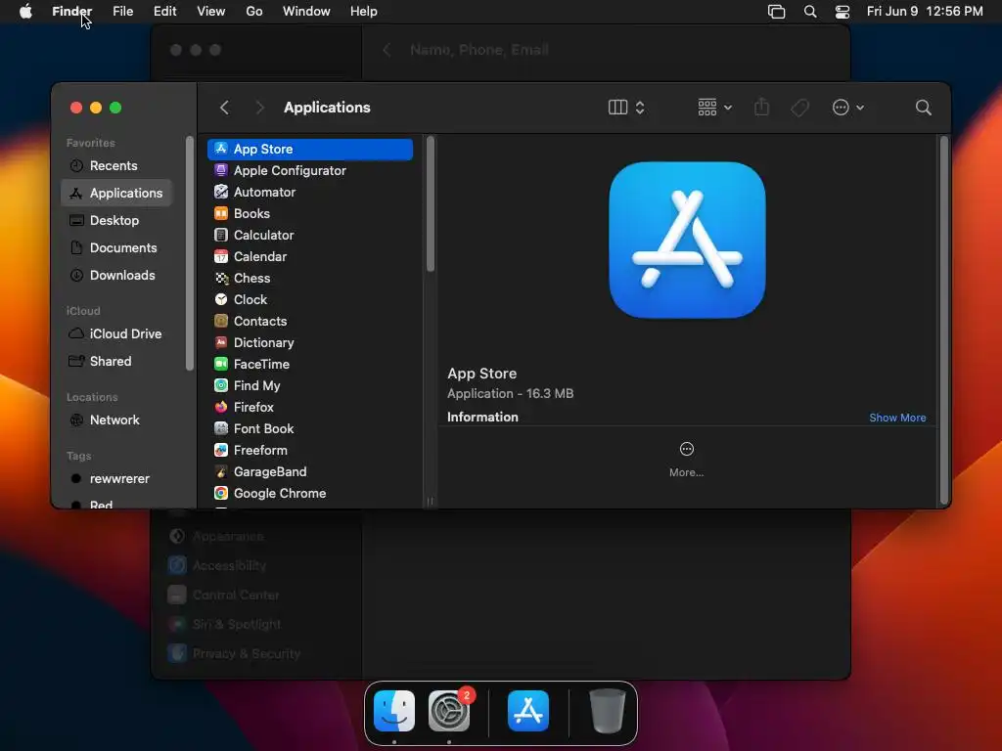This screenshot has width=1002, height=751.
Task: Click the Share toolbar button
Action: click(761, 108)
